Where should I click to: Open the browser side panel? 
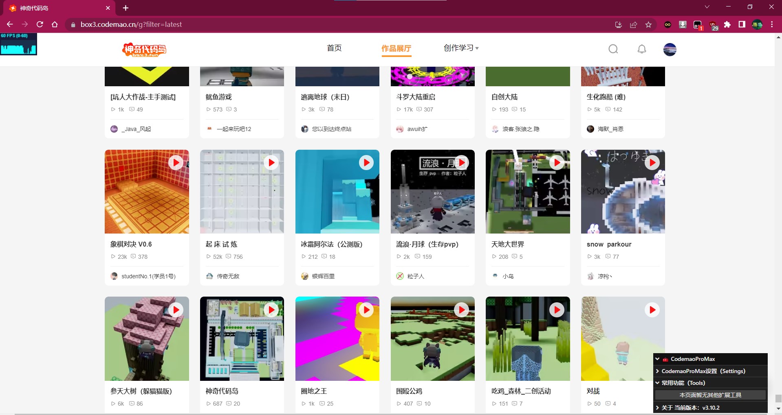(x=742, y=25)
